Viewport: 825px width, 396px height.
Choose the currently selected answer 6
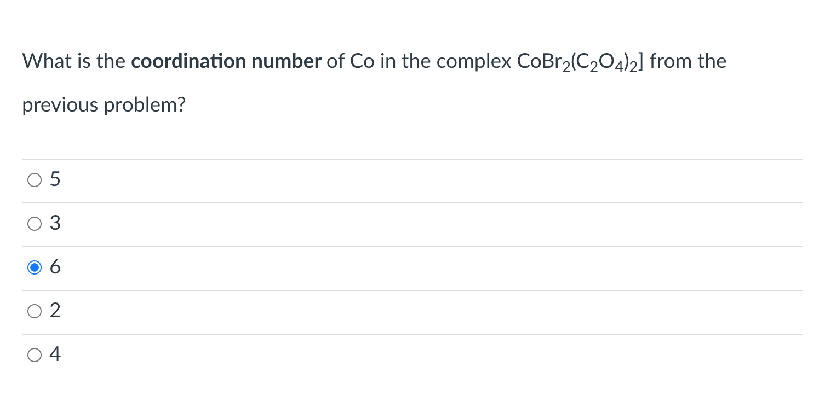(x=55, y=267)
